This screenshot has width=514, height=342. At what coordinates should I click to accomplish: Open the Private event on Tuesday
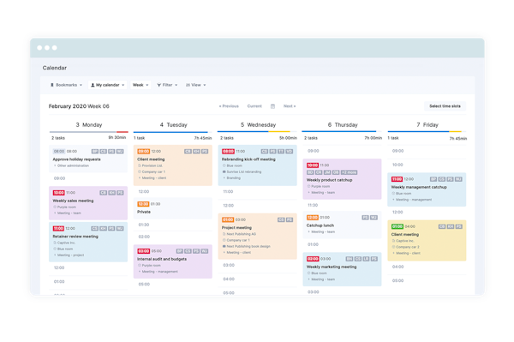point(173,208)
